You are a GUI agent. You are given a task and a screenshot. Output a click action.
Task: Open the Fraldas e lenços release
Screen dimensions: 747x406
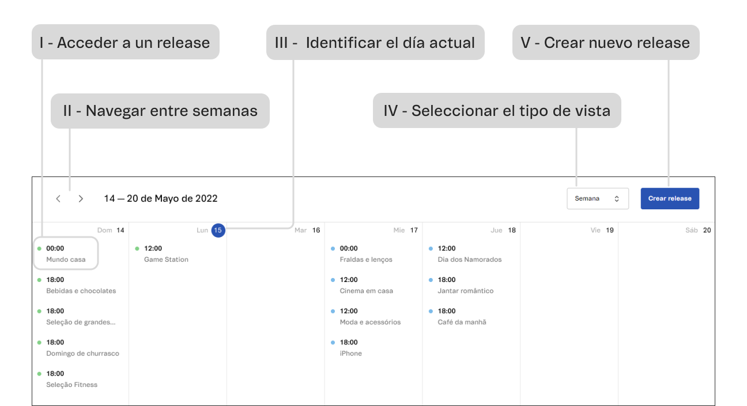click(366, 254)
